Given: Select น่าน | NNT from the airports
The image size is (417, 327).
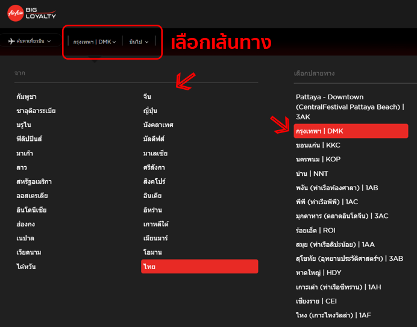Looking at the screenshot, I should [312, 173].
